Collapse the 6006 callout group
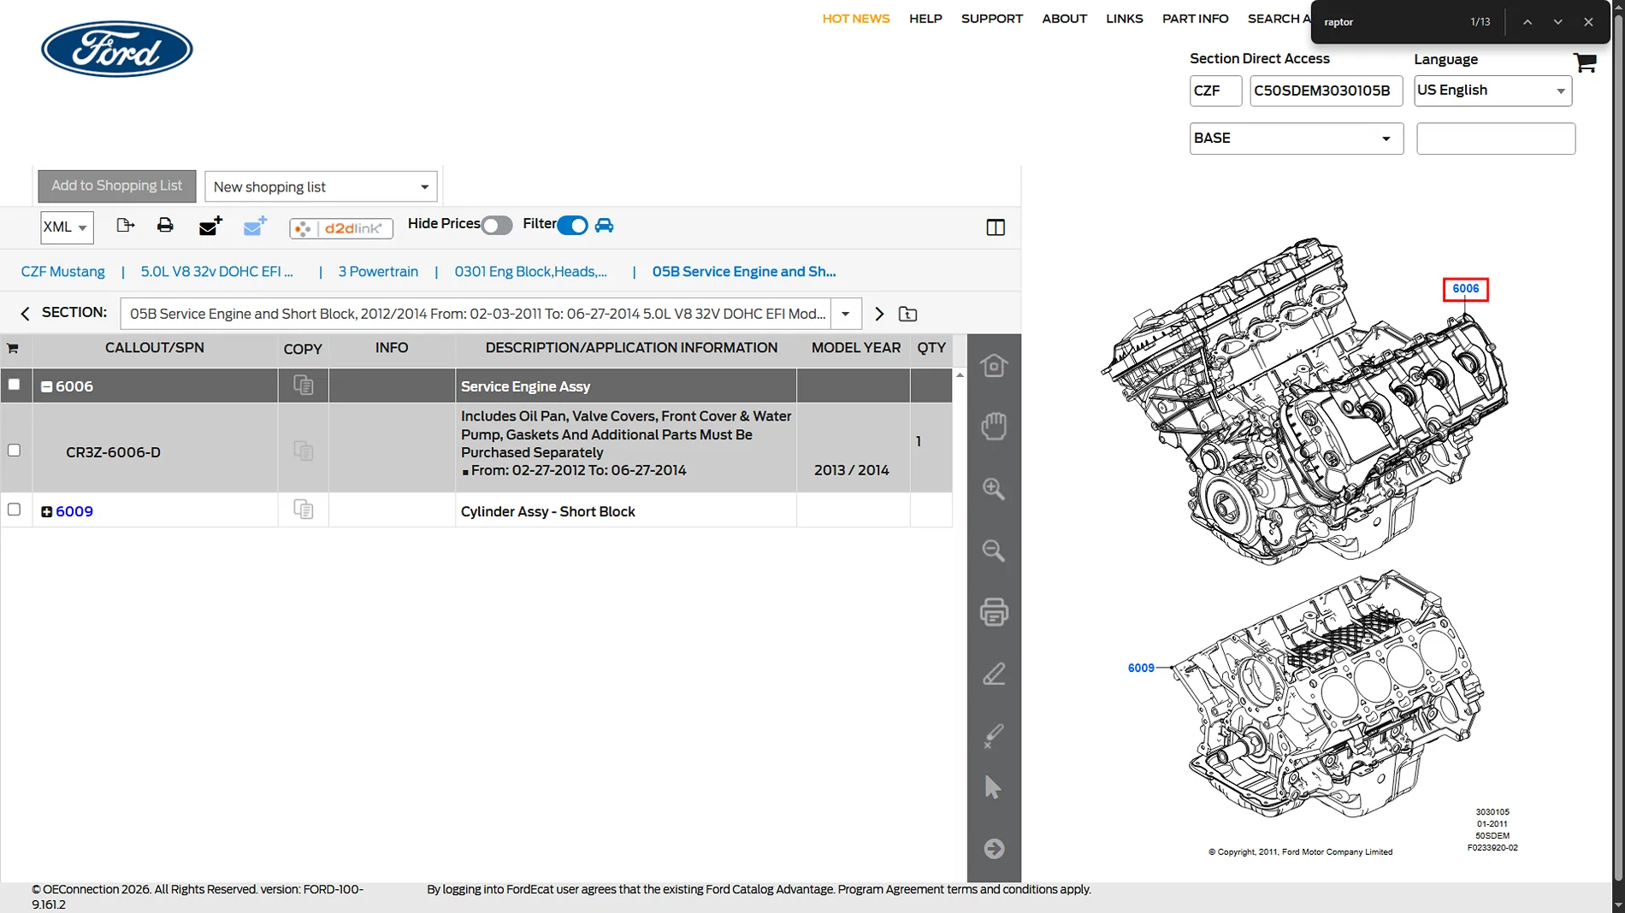 point(47,386)
